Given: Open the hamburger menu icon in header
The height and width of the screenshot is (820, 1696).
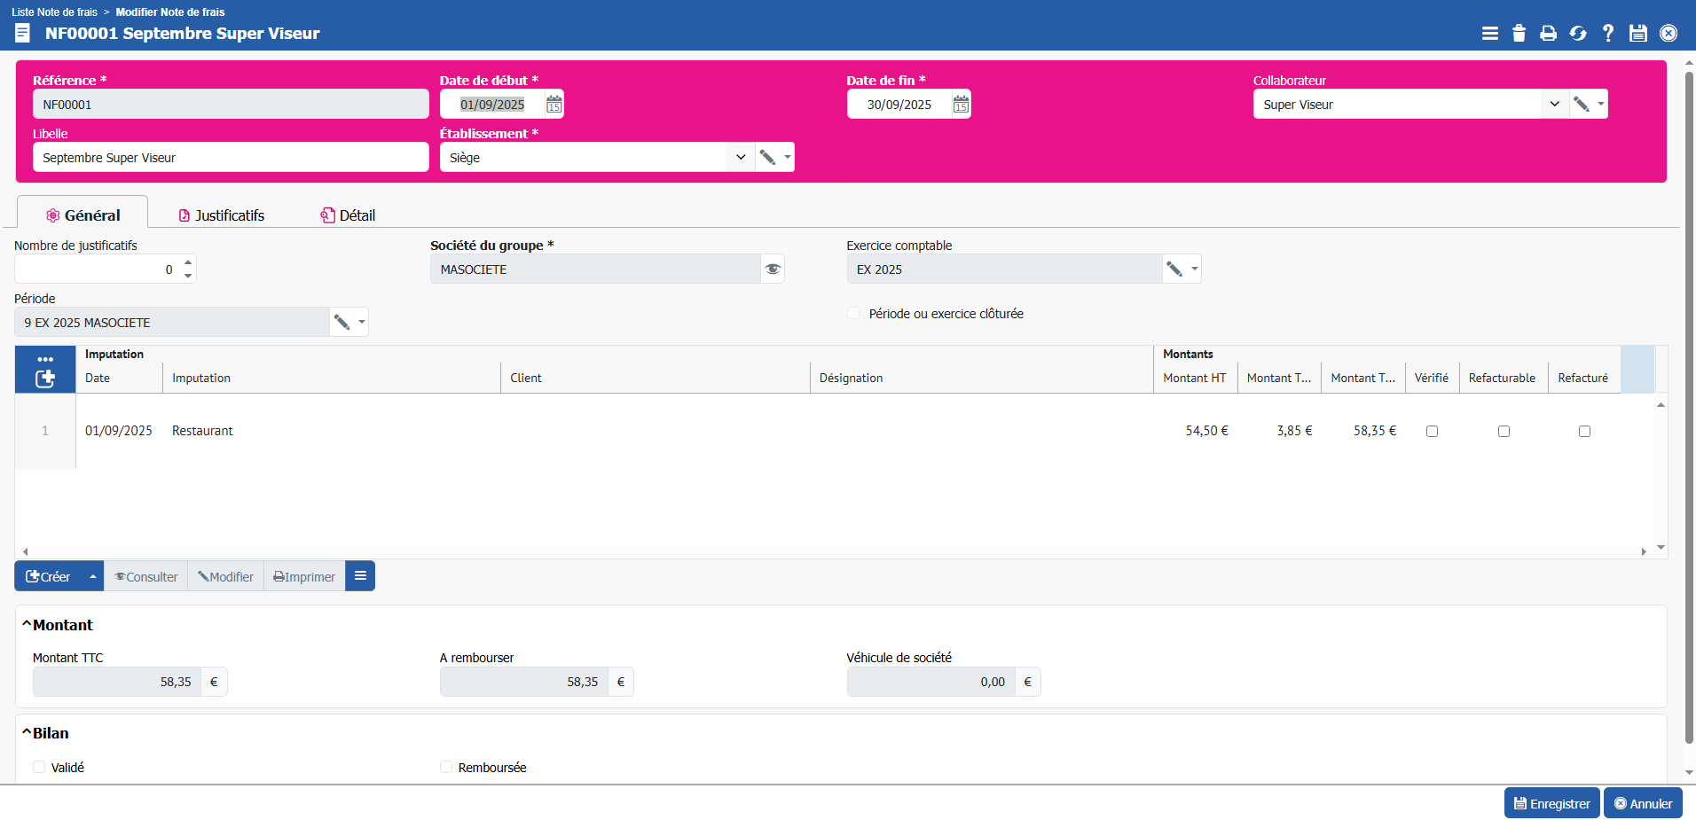Looking at the screenshot, I should point(1489,33).
